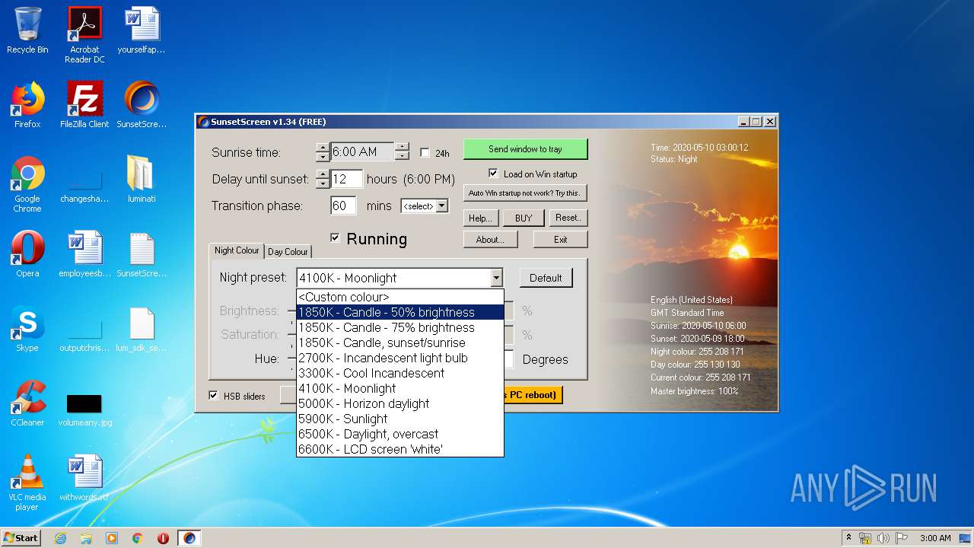Image resolution: width=974 pixels, height=548 pixels.
Task: Launch Firefox from the desktop
Action: (27, 104)
